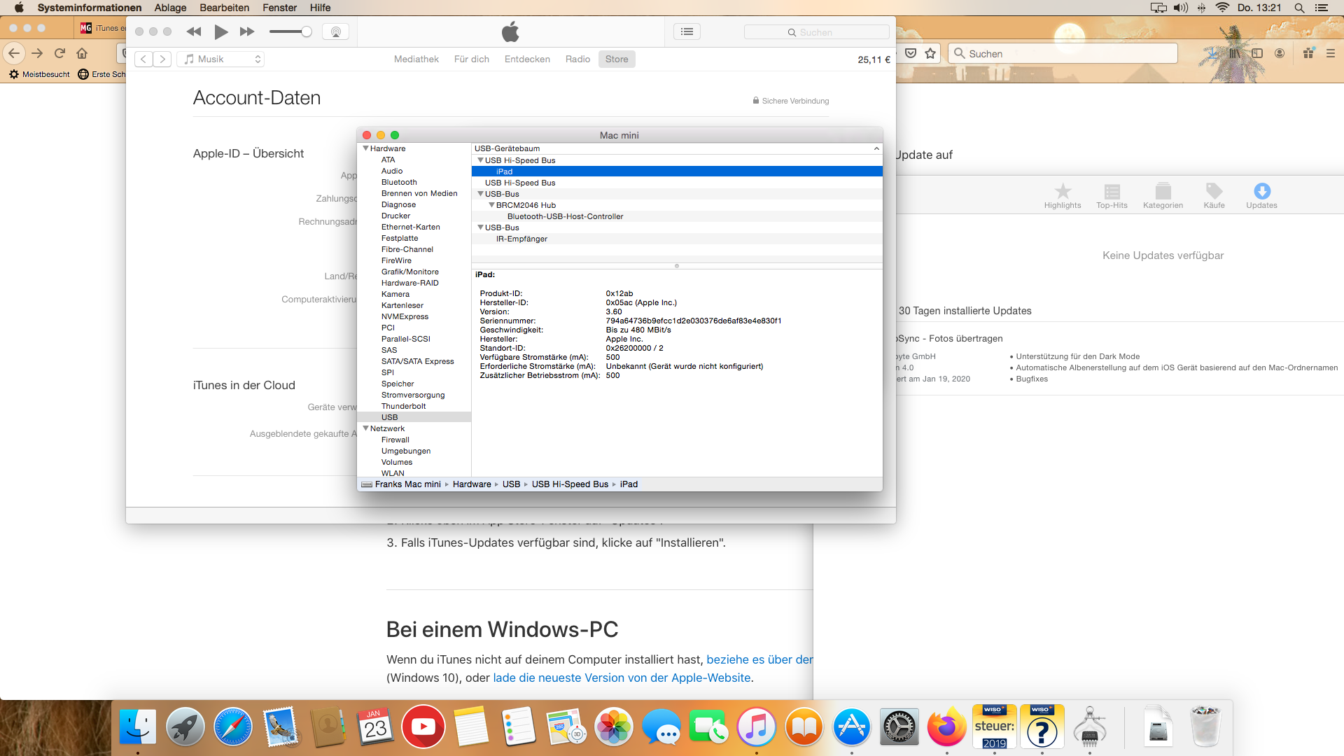Screen dimensions: 1344x756
Task: Open Kategorien in the App Store toolbar
Action: tap(1163, 195)
